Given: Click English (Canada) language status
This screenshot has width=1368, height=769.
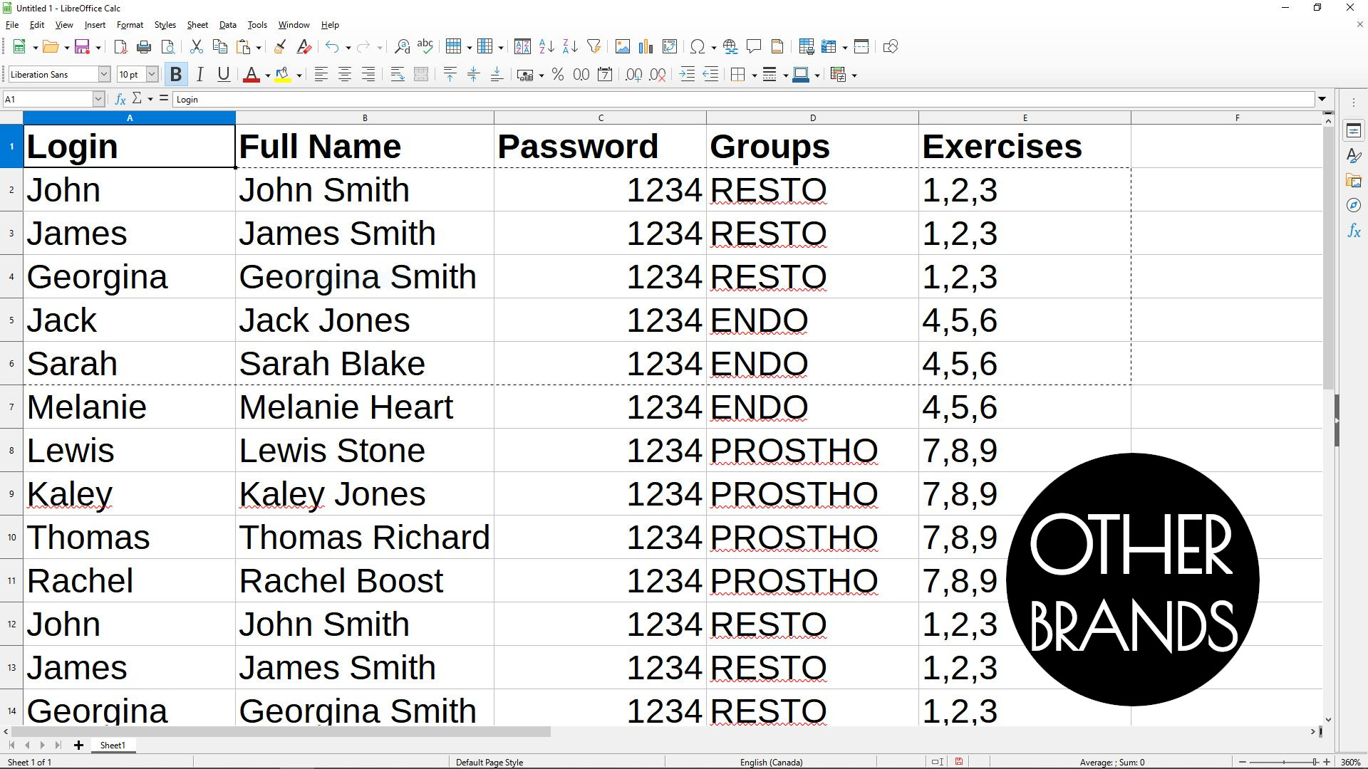Looking at the screenshot, I should pyautogui.click(x=771, y=762).
